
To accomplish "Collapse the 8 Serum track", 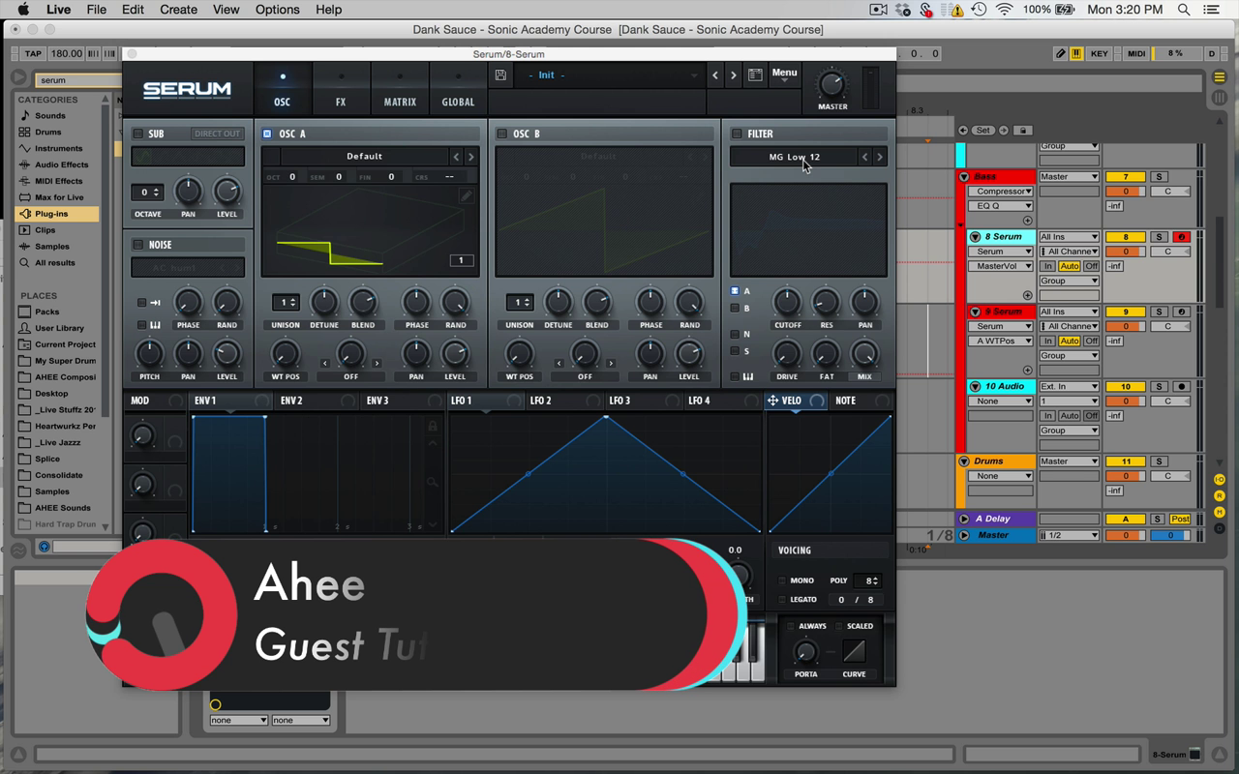I will coord(975,237).
